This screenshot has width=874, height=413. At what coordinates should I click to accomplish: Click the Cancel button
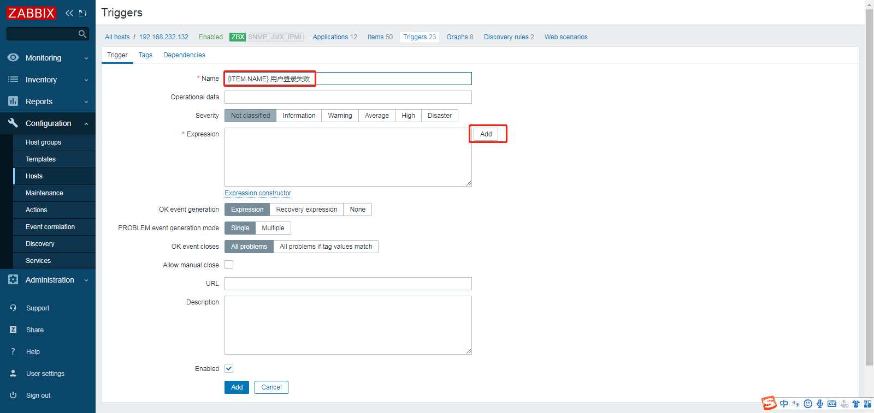pos(271,387)
